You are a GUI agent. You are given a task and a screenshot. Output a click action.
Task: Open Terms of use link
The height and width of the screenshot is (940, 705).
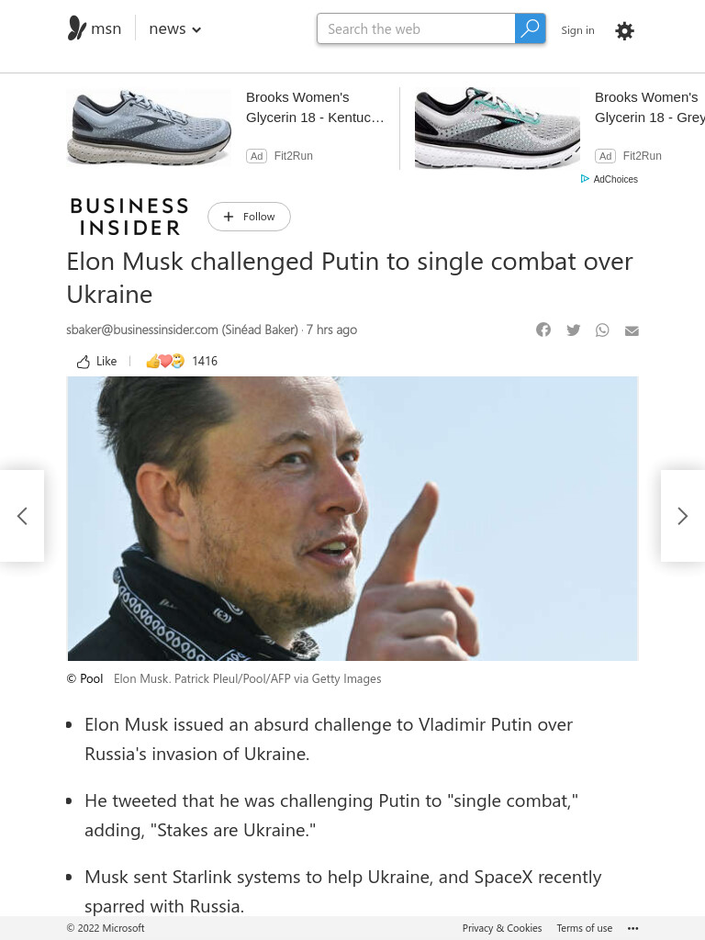584,928
